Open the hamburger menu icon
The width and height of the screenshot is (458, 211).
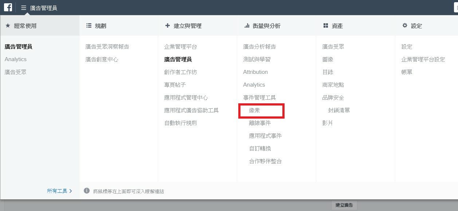(x=24, y=8)
